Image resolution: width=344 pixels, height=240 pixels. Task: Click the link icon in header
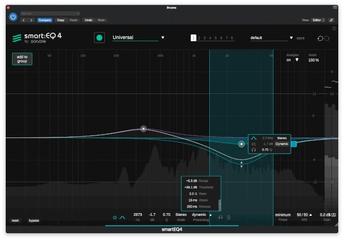click(x=331, y=20)
